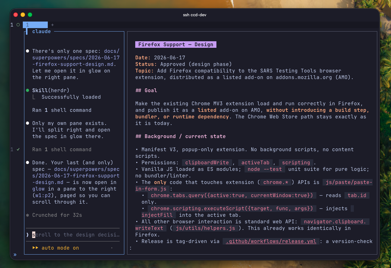Expand the dimmed 'Ran 1 shell command' line
The image size is (391, 268).
62,150
